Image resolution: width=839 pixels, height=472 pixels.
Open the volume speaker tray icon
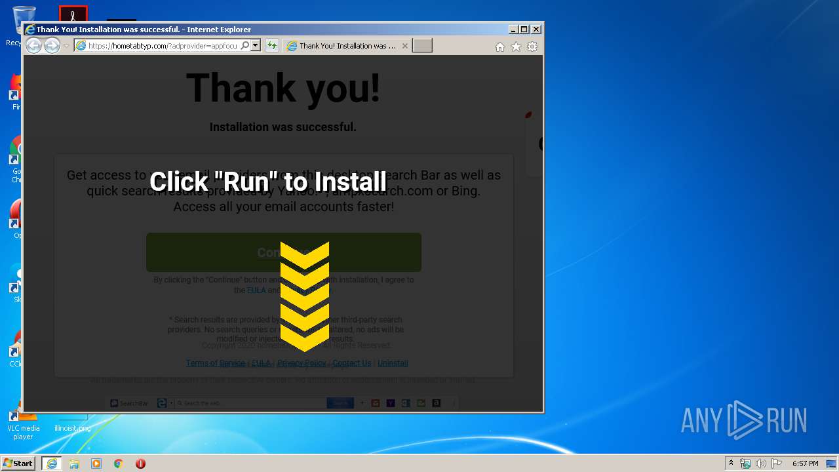(761, 463)
